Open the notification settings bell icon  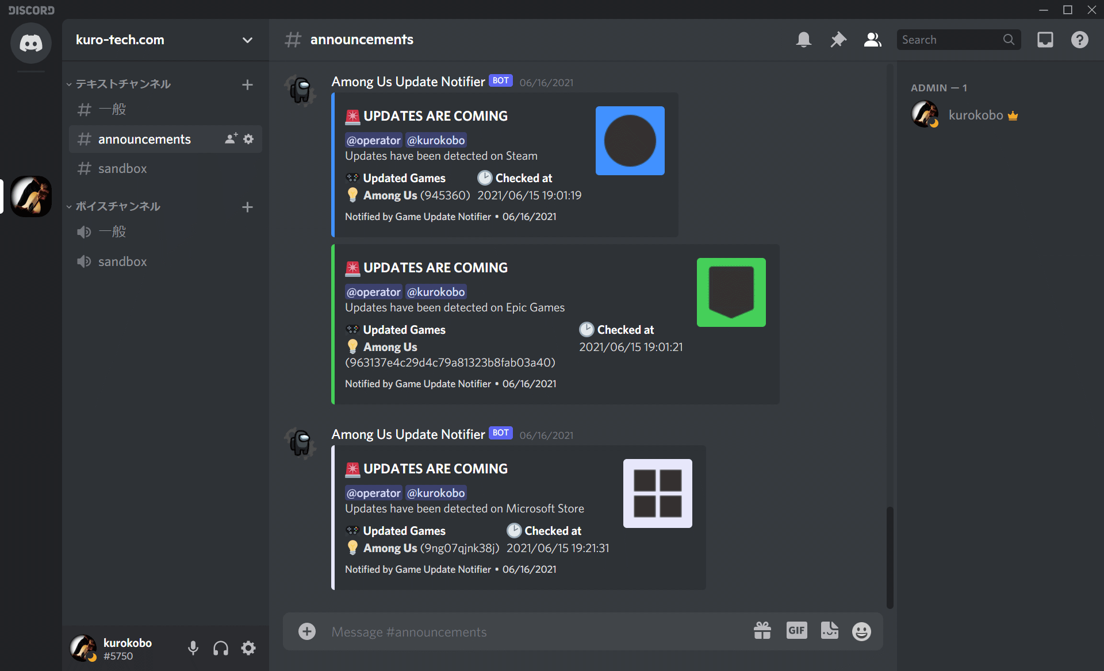pyautogui.click(x=803, y=40)
